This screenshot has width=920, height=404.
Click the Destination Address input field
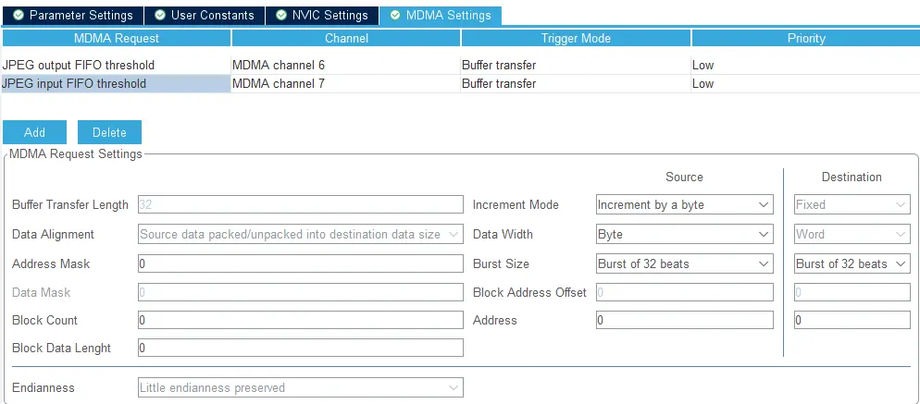pyautogui.click(x=852, y=320)
